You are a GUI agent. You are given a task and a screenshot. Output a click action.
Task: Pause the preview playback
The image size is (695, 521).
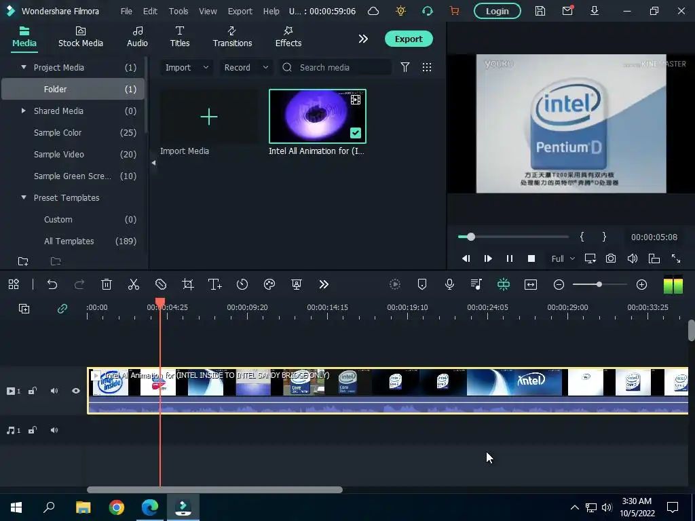pyautogui.click(x=510, y=258)
